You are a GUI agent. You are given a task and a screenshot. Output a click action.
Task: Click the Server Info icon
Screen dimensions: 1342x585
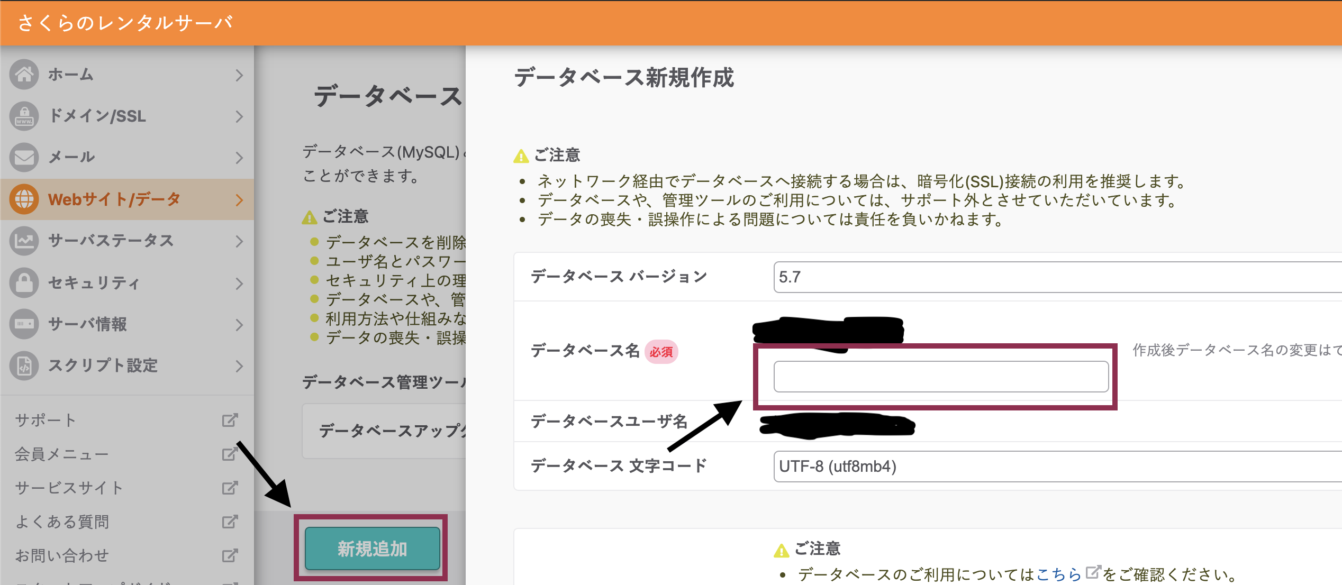pyautogui.click(x=24, y=324)
